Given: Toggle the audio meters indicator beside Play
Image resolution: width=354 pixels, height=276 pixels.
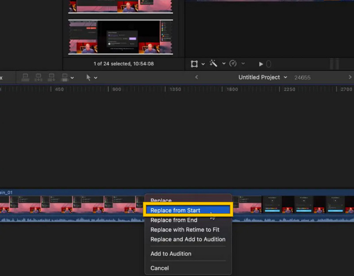Looking at the screenshot, I should click(268, 64).
